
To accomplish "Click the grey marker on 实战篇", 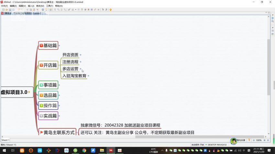I will pos(41,116).
